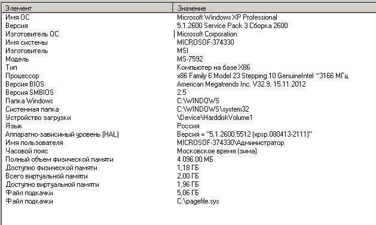Select the Изготовитель ОС row
This screenshot has width=376, height=225.
(189, 34)
